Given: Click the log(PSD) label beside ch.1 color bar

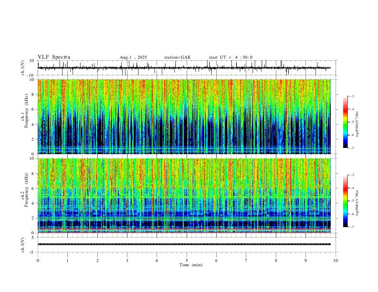Looking at the screenshot, I should pos(357,125).
